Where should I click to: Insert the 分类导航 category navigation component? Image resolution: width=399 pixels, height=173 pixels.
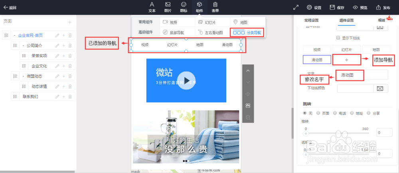click(247, 33)
